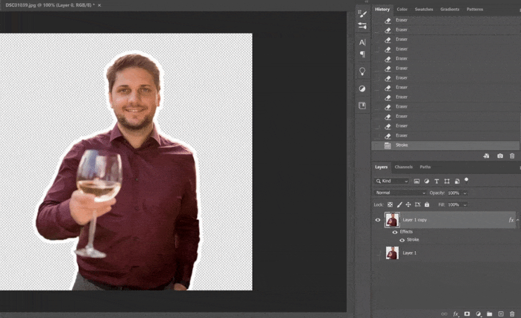Create new snapshot in History panel
The width and height of the screenshot is (521, 318).
500,156
